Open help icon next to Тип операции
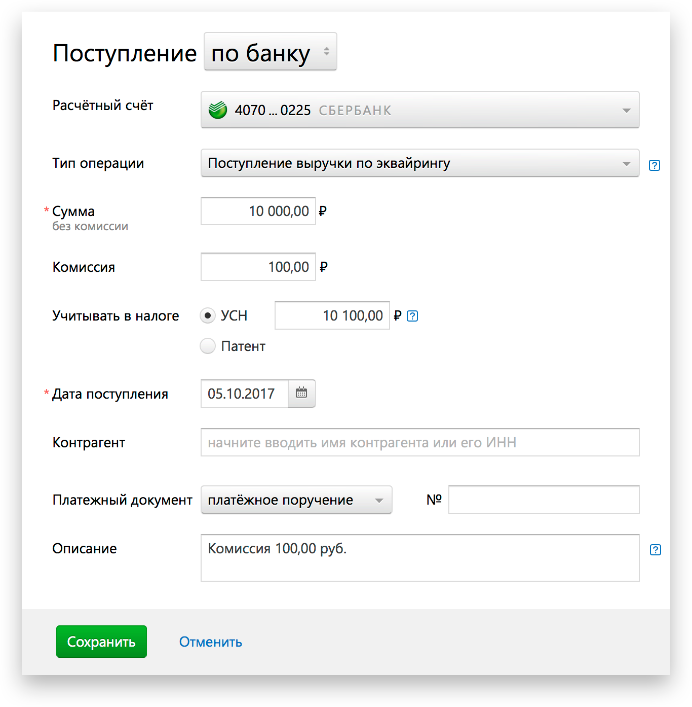The image size is (692, 707). [x=655, y=165]
